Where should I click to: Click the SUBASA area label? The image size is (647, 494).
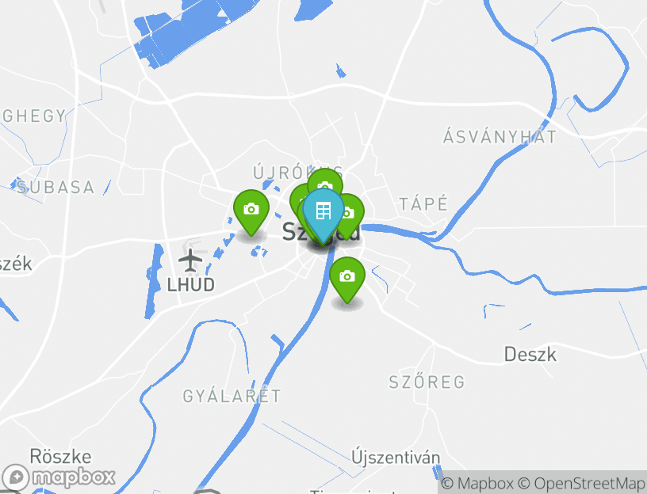[x=56, y=188]
